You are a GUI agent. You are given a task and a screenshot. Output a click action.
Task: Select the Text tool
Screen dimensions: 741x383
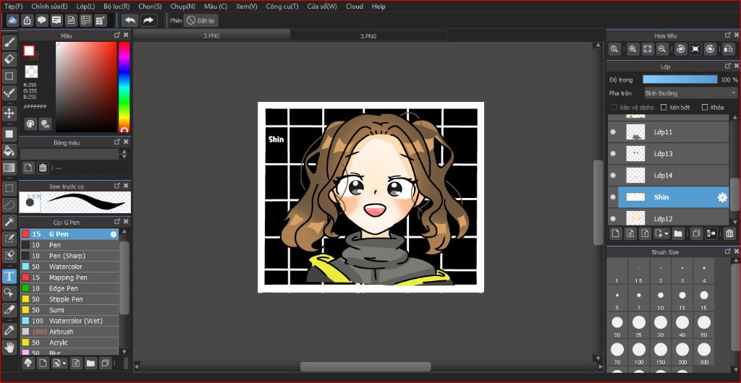pos(9,276)
